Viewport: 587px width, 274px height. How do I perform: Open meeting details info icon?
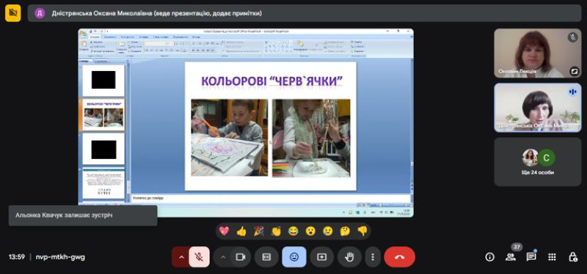[x=489, y=257]
